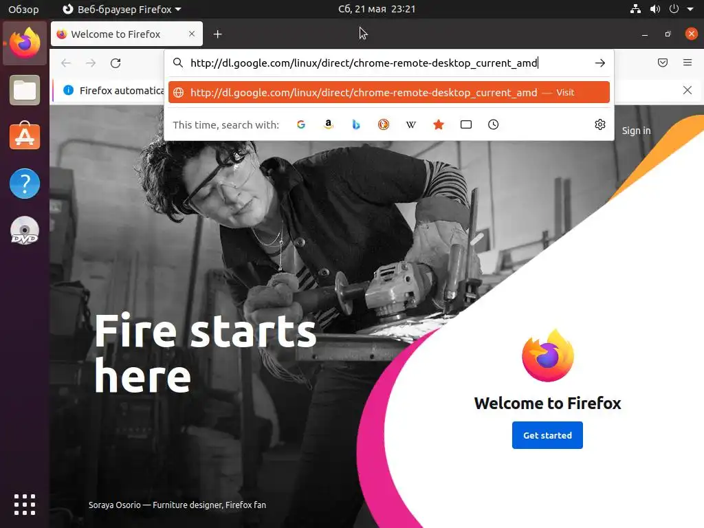Click the Get started button
Screen dimensions: 704x528
click(x=547, y=435)
